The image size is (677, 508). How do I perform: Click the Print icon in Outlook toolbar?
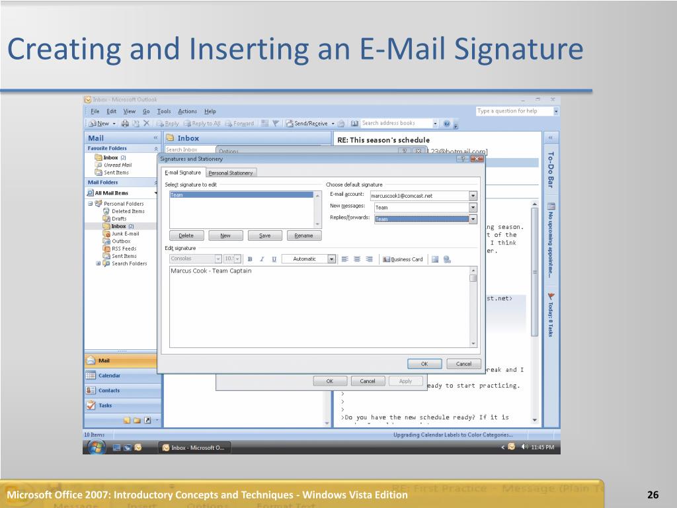click(125, 124)
